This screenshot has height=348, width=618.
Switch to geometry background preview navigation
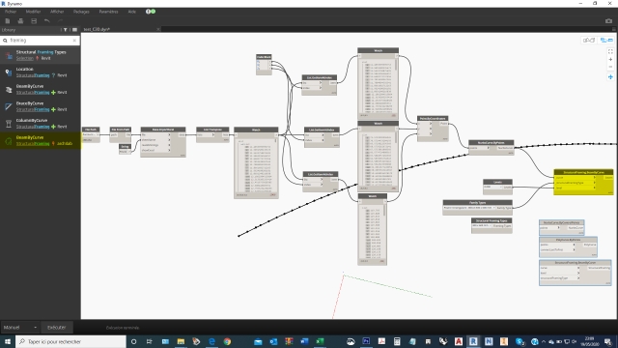[589, 41]
